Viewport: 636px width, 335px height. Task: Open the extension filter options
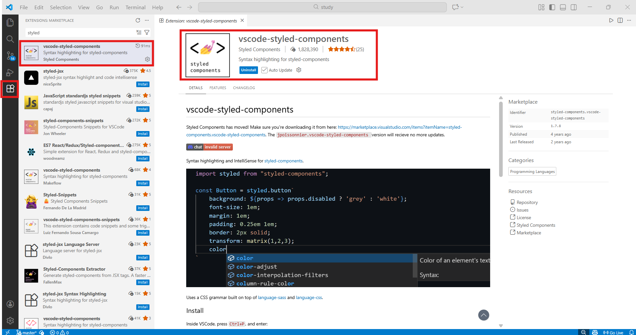click(x=147, y=32)
